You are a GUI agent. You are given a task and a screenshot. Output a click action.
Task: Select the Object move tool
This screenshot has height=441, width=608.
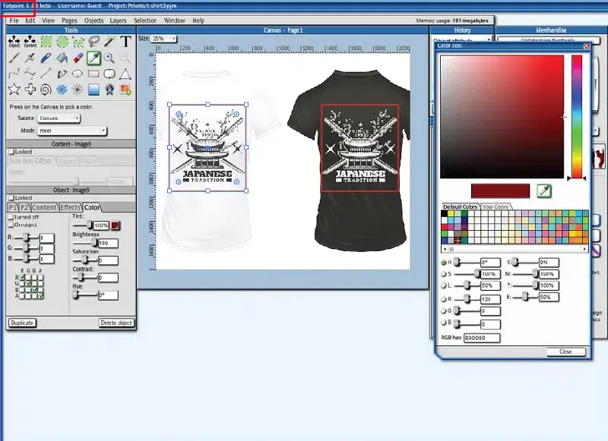click(14, 41)
